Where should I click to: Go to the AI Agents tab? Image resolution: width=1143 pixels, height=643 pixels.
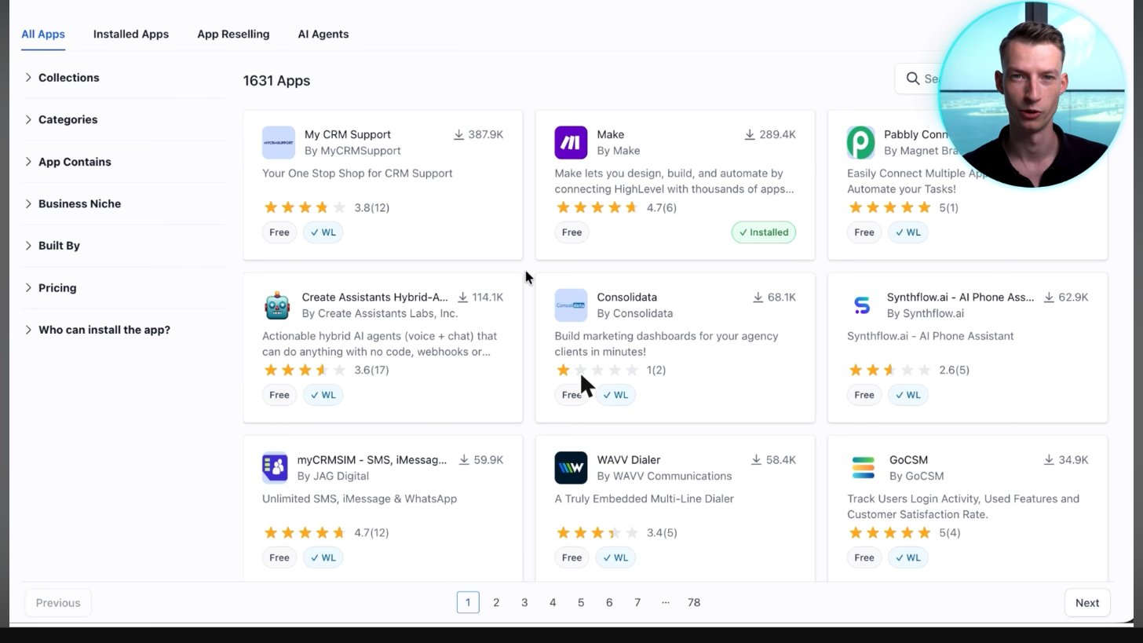point(323,35)
